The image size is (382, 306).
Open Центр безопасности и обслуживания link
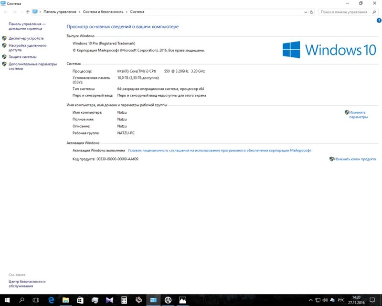[27, 284]
